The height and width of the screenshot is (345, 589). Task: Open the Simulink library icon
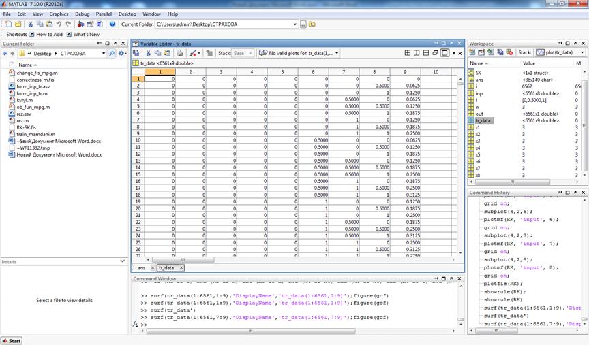(x=80, y=24)
